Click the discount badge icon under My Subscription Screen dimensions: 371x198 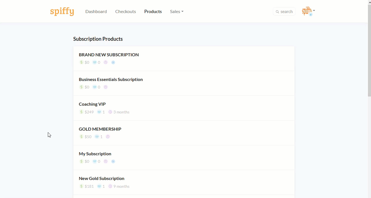coord(113,161)
